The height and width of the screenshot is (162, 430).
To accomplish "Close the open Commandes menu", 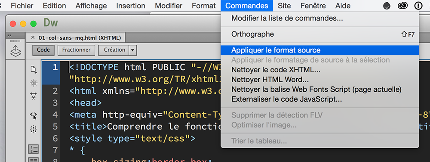I will (247, 6).
